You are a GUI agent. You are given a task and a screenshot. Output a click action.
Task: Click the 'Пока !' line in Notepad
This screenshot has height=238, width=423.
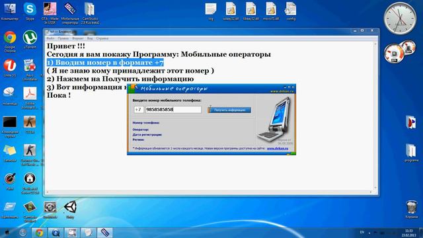click(59, 95)
